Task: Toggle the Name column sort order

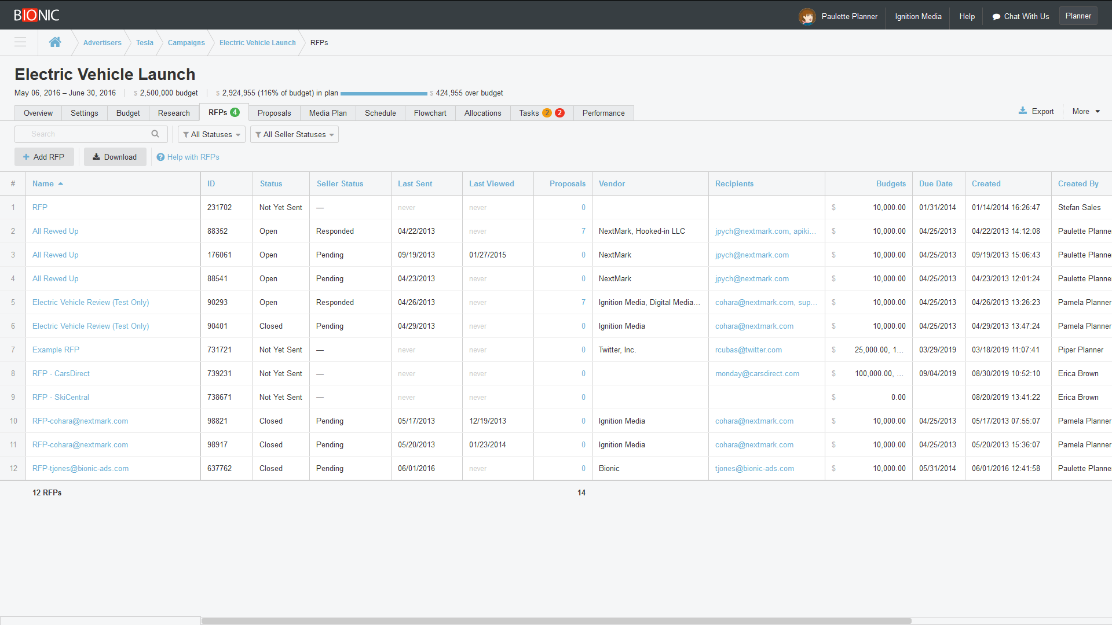Action: click(46, 183)
